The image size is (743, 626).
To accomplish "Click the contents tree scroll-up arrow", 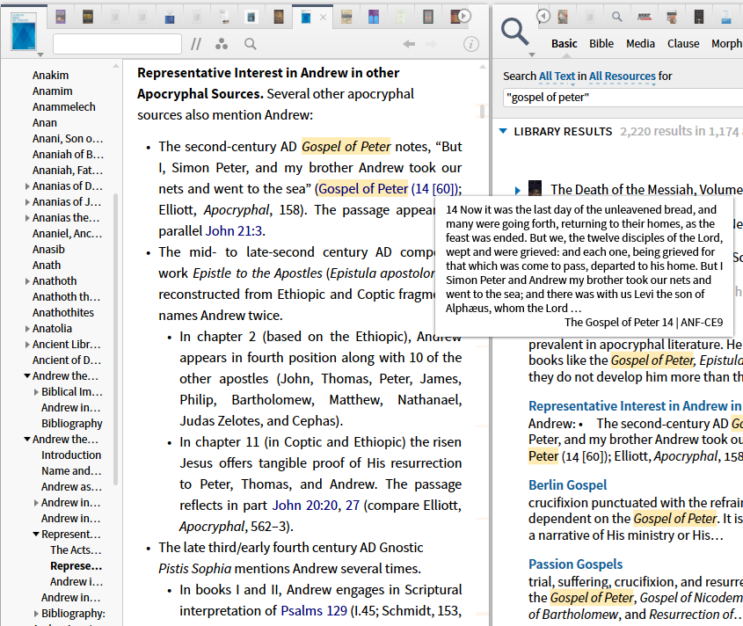I will point(115,66).
